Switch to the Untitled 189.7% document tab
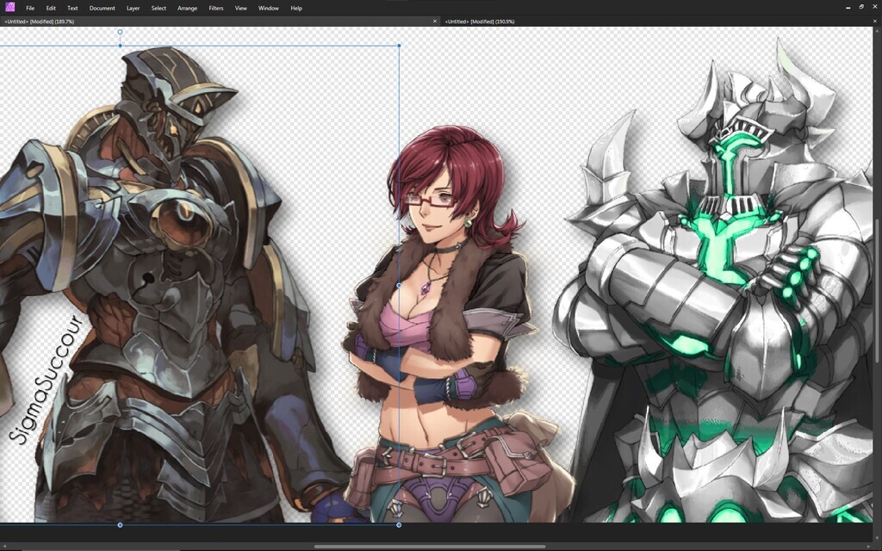The width and height of the screenshot is (882, 551). click(220, 22)
